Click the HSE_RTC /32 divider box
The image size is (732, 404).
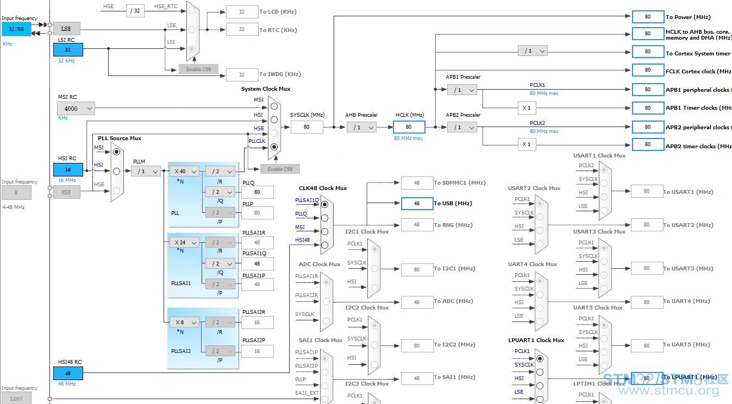point(135,10)
